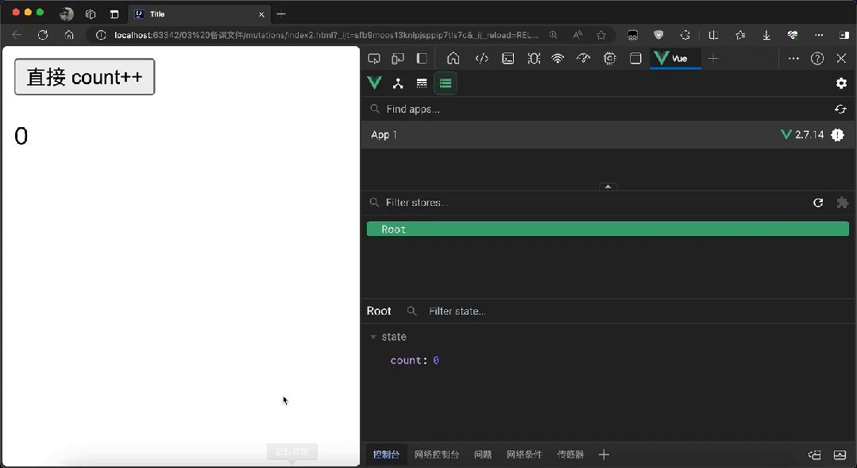The image size is (857, 468).
Task: Open the Sources debugger panel
Action: (534, 59)
